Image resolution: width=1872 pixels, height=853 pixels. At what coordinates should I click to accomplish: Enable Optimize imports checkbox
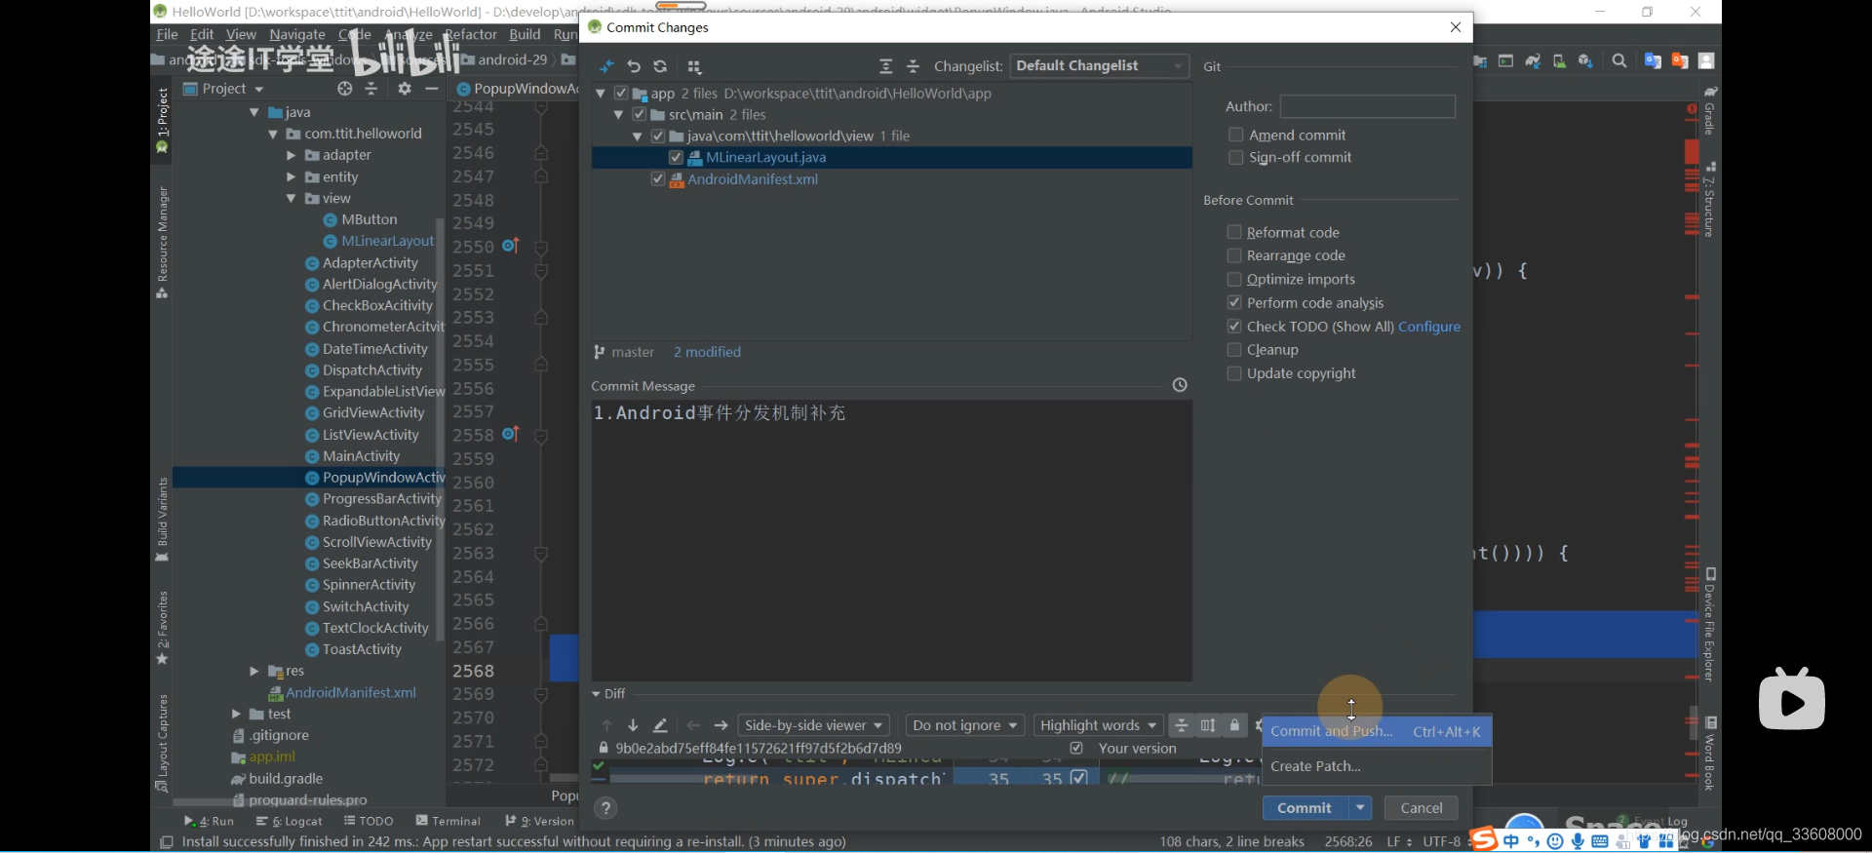(1234, 279)
